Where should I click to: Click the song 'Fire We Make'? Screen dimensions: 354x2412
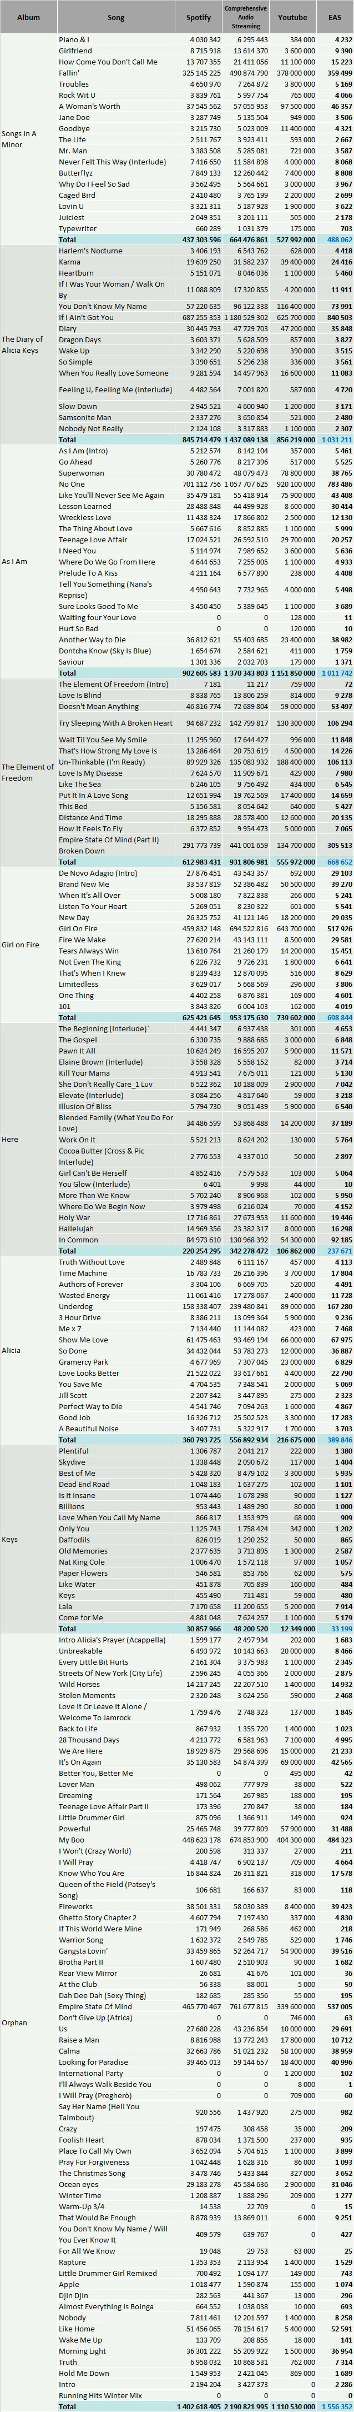click(81, 939)
